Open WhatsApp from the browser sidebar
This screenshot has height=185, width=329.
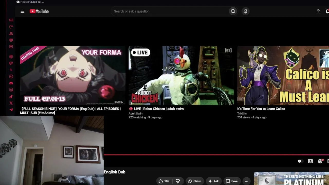tap(11, 77)
